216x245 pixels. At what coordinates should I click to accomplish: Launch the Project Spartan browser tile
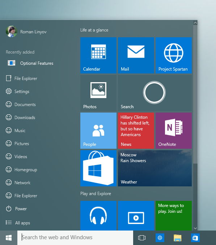174,55
